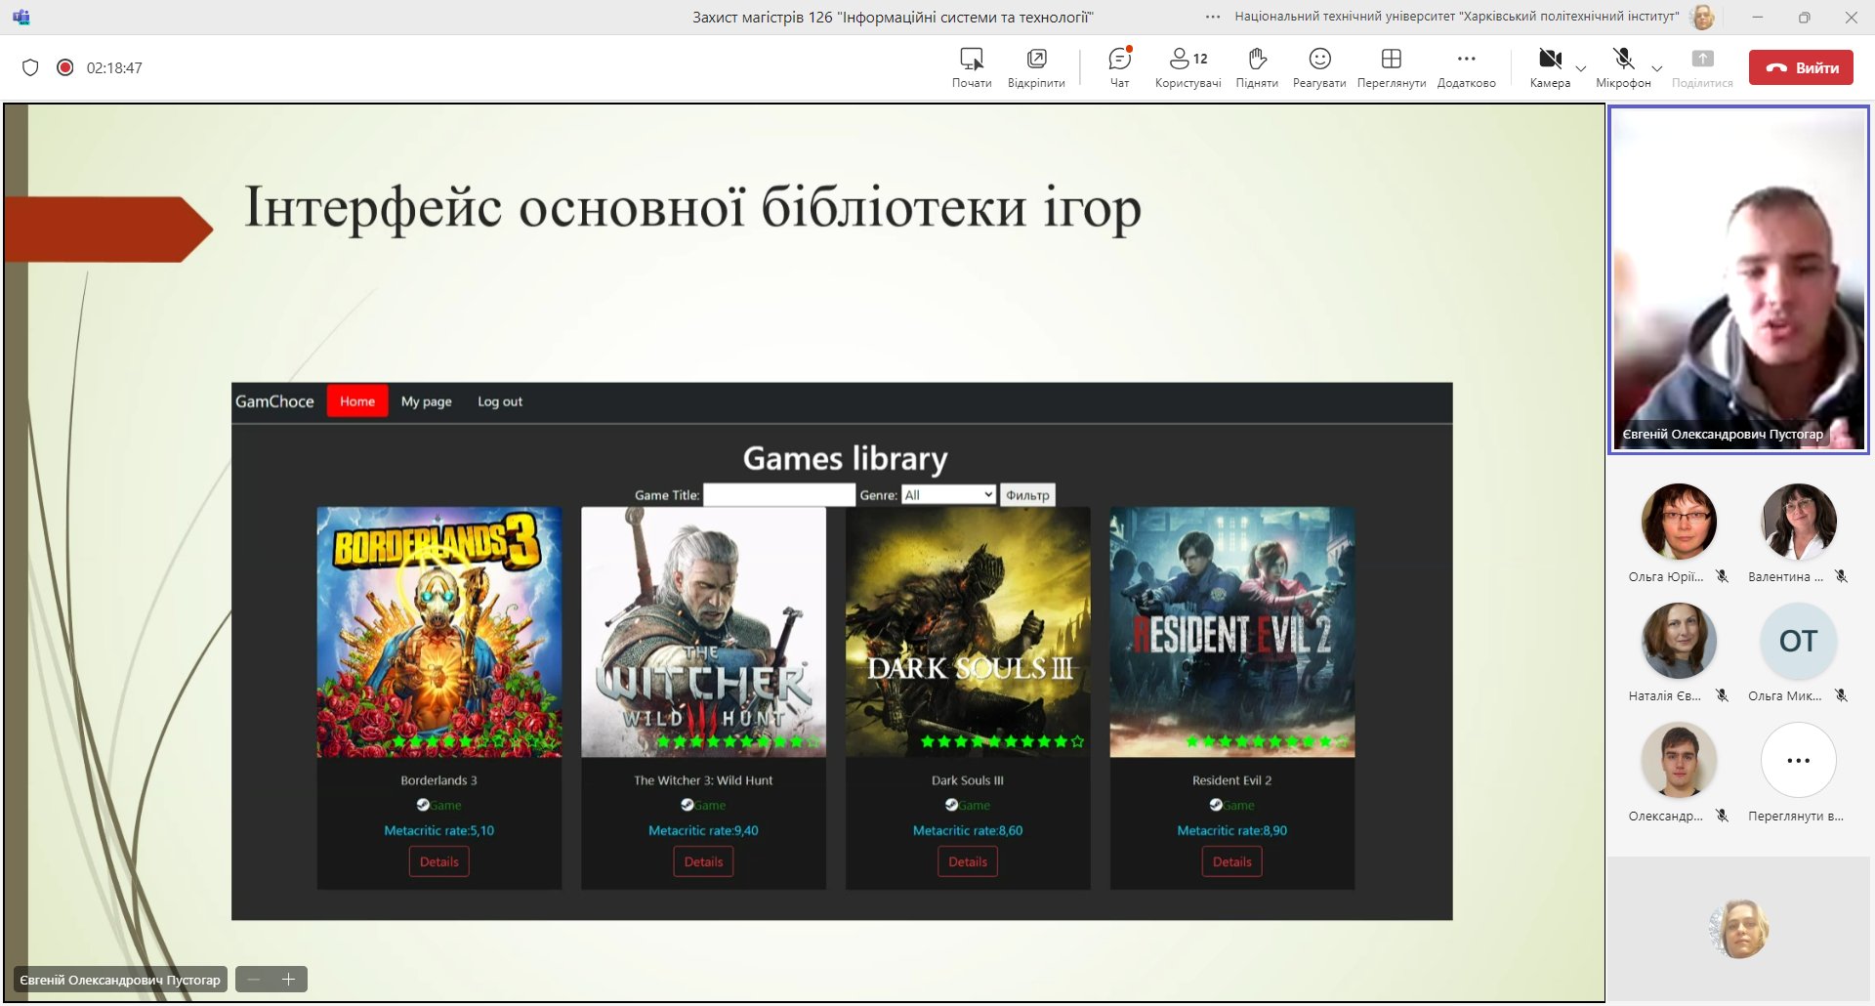Screen dimensions: 1875x1006
Task: Open the Chat panel
Action: (x=1119, y=66)
